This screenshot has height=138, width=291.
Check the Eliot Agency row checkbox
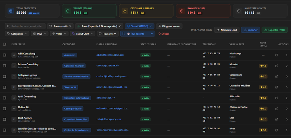[x=5, y=119]
